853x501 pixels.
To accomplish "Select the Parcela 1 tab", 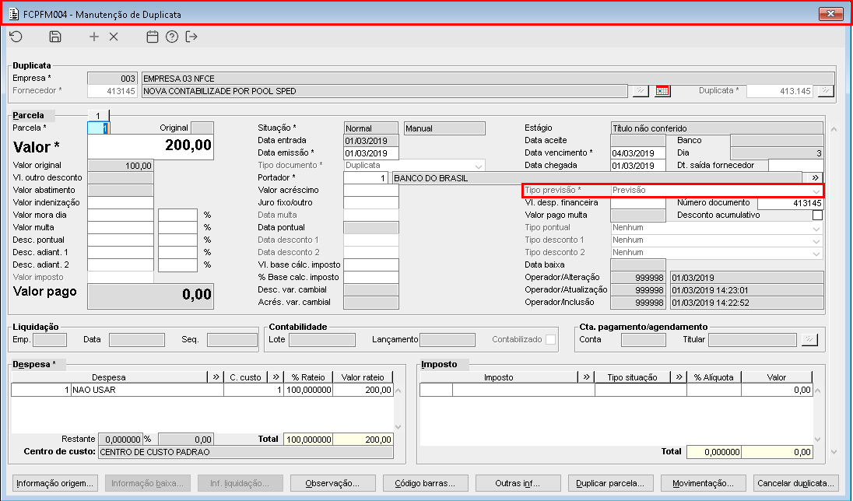I will [99, 115].
